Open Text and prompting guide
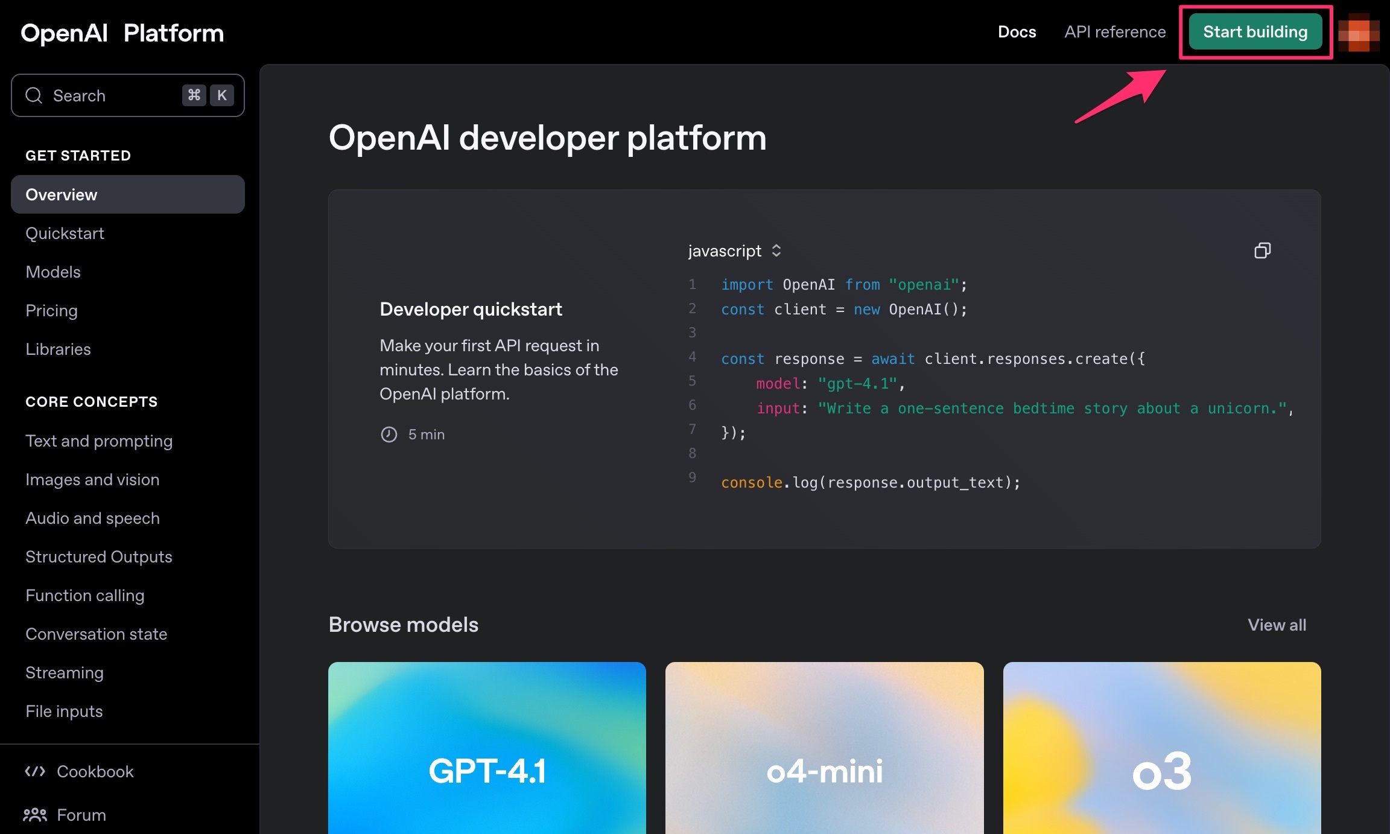1390x834 pixels. tap(99, 441)
